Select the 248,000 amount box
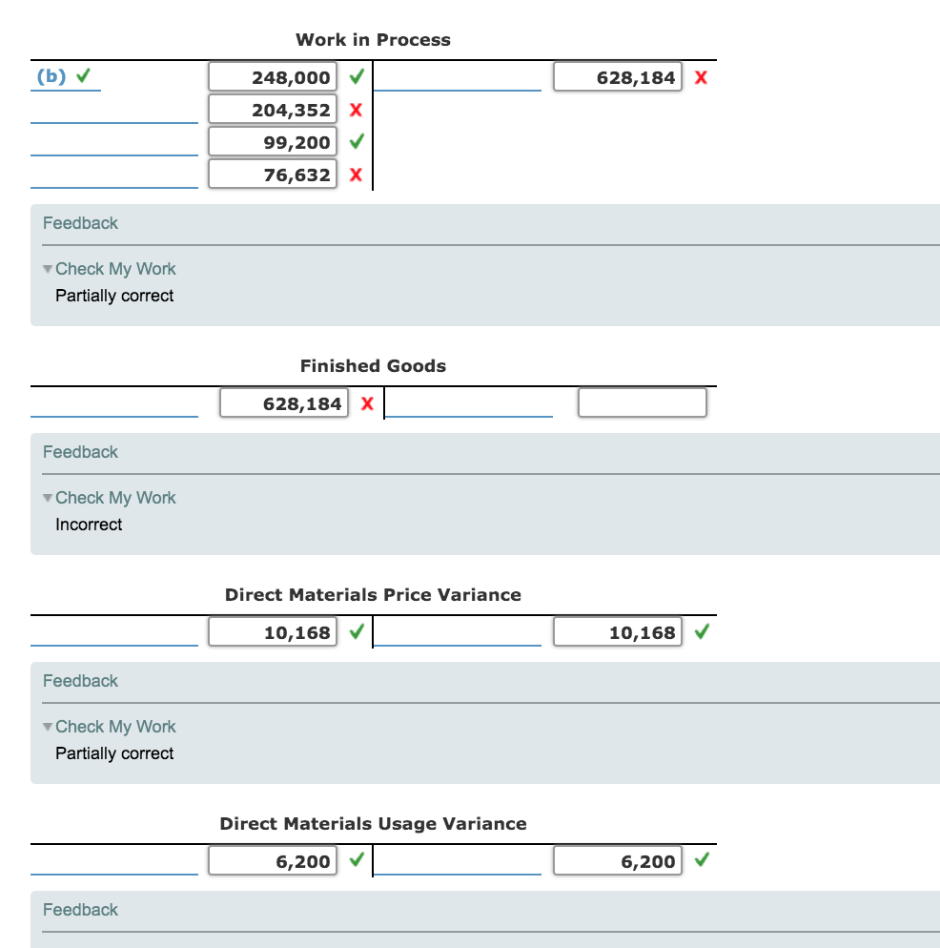940x948 pixels. 273,76
